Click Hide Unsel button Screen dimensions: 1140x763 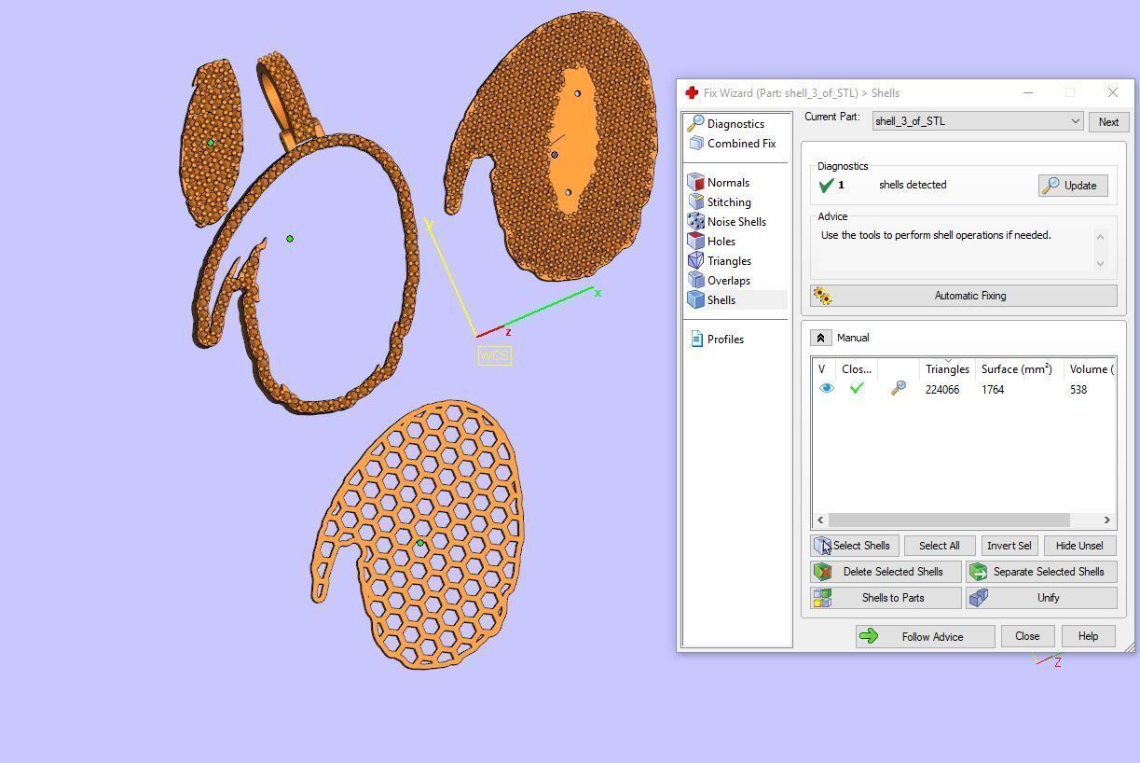click(x=1079, y=546)
